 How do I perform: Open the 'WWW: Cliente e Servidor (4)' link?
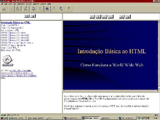click(15, 40)
